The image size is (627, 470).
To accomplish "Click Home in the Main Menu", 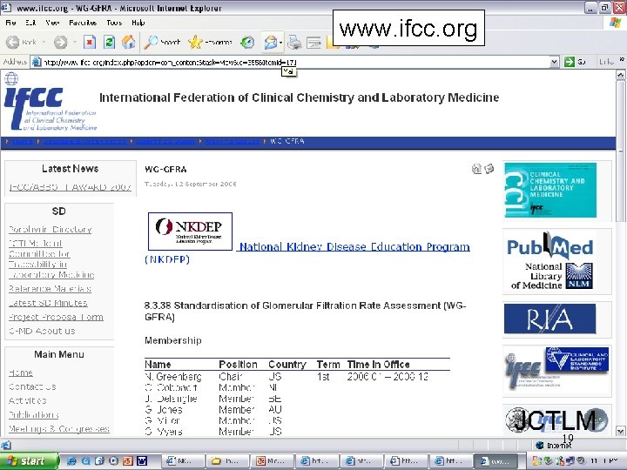I will tap(21, 373).
